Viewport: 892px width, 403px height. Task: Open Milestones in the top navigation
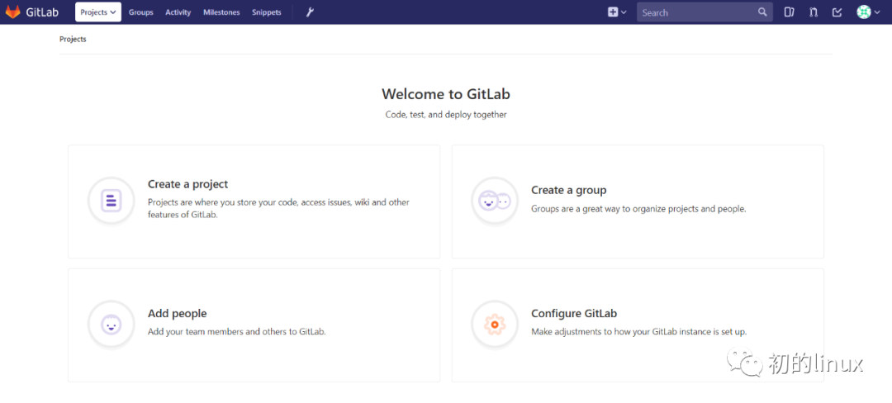pos(222,12)
